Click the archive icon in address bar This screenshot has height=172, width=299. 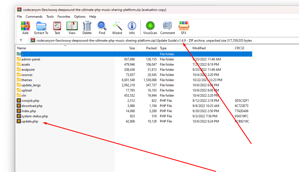point(33,40)
